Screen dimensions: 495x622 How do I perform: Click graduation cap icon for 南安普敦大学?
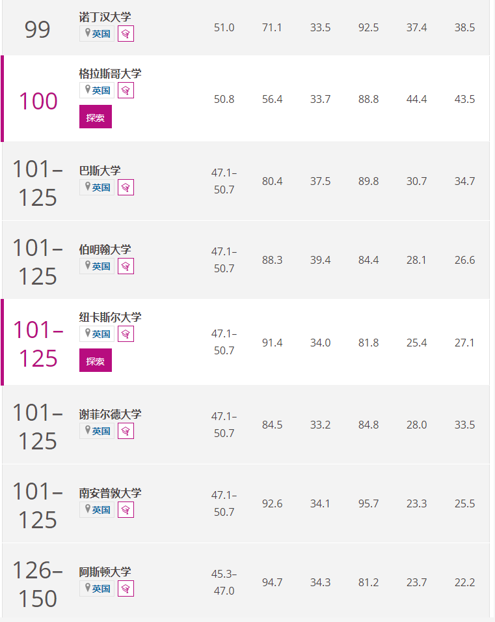tap(126, 510)
